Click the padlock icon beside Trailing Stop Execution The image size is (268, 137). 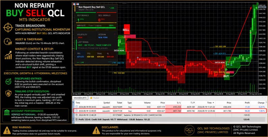click(x=8, y=93)
